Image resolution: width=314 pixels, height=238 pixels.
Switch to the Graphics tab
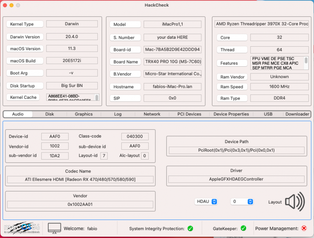(84, 114)
